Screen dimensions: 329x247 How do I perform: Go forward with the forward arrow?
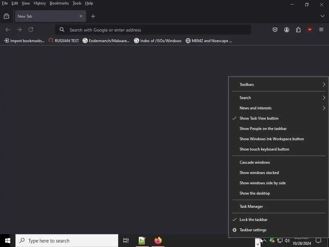(19, 30)
